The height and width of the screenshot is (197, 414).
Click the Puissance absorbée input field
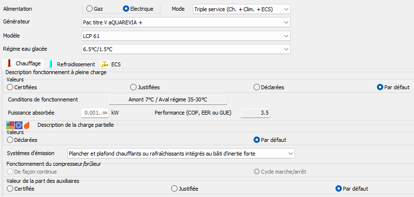[95, 113]
